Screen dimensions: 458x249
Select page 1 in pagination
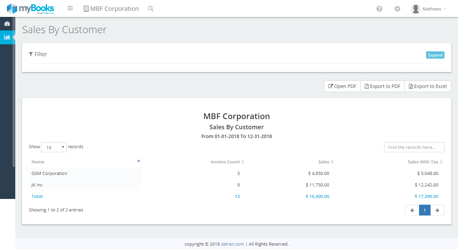425,210
